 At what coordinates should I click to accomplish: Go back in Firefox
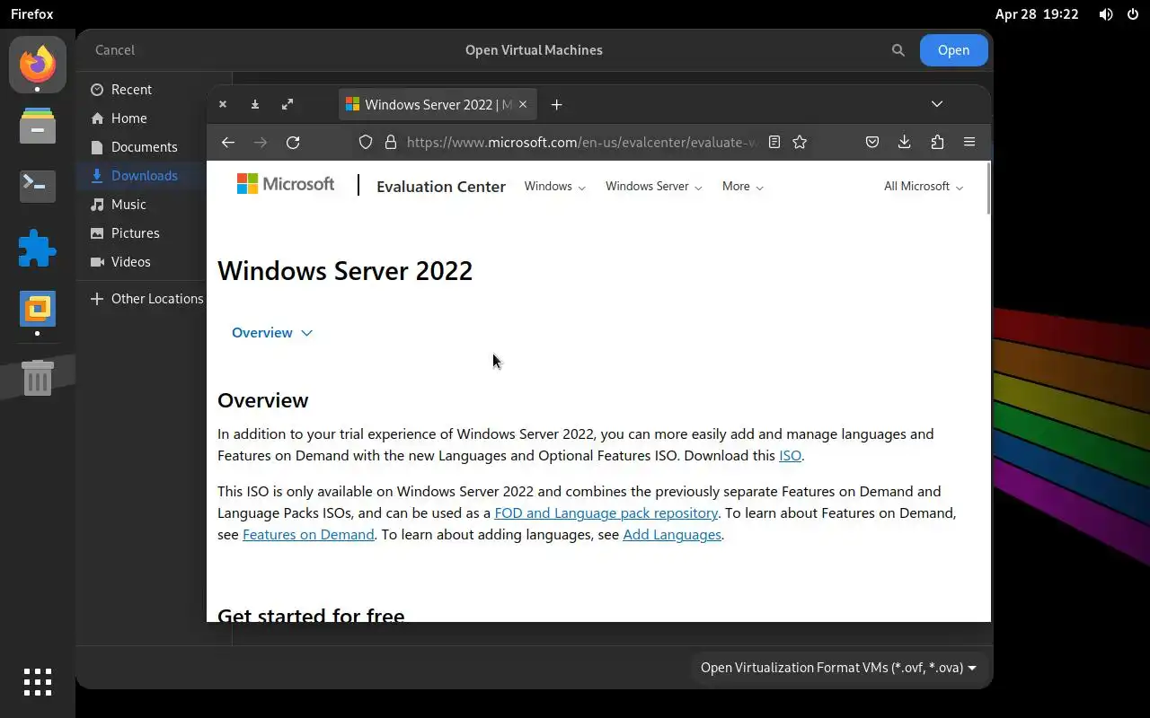[x=228, y=142]
